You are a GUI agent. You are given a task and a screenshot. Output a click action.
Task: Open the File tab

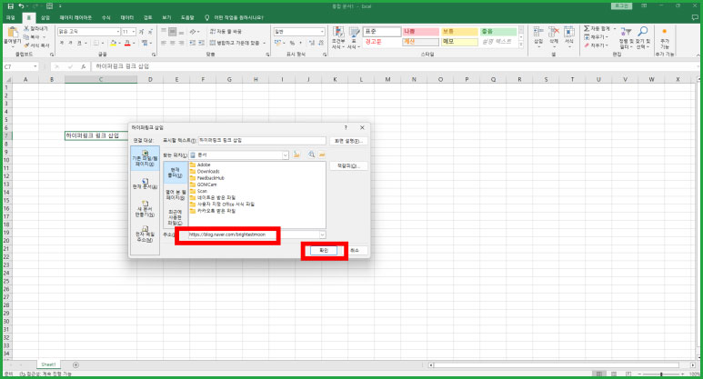pos(10,17)
